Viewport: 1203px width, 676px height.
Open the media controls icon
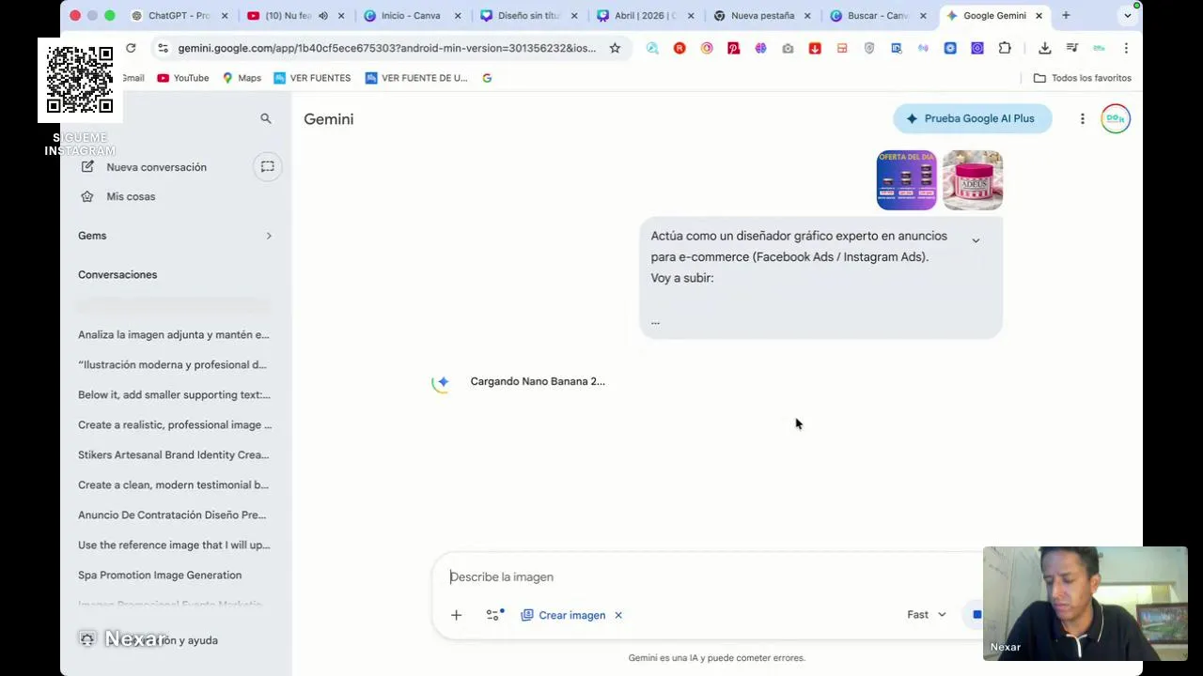tap(1071, 48)
